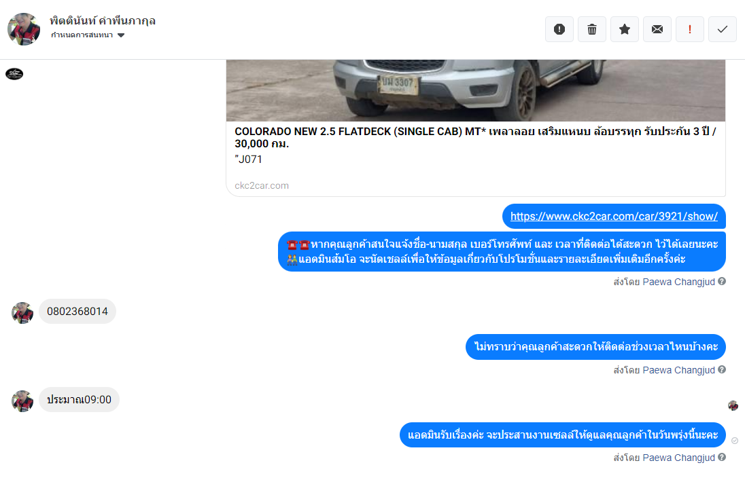Click help icon below last admin message
The width and height of the screenshot is (745, 480).
point(722,457)
